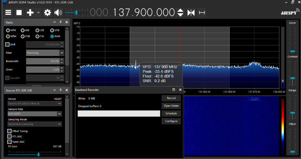Click the Open folder button
The height and width of the screenshot is (159, 301).
[171, 106]
